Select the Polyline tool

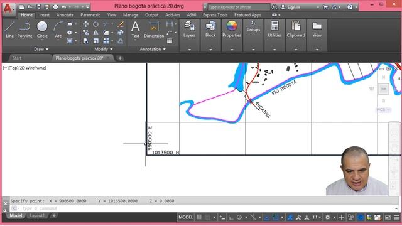[x=25, y=30]
